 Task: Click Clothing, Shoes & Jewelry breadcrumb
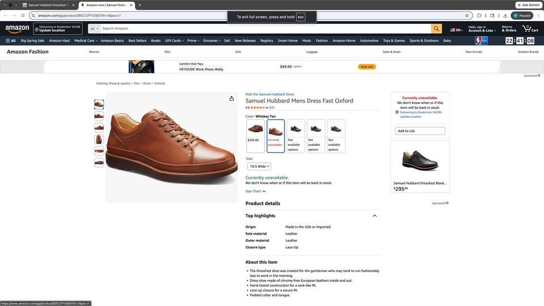[x=113, y=83]
